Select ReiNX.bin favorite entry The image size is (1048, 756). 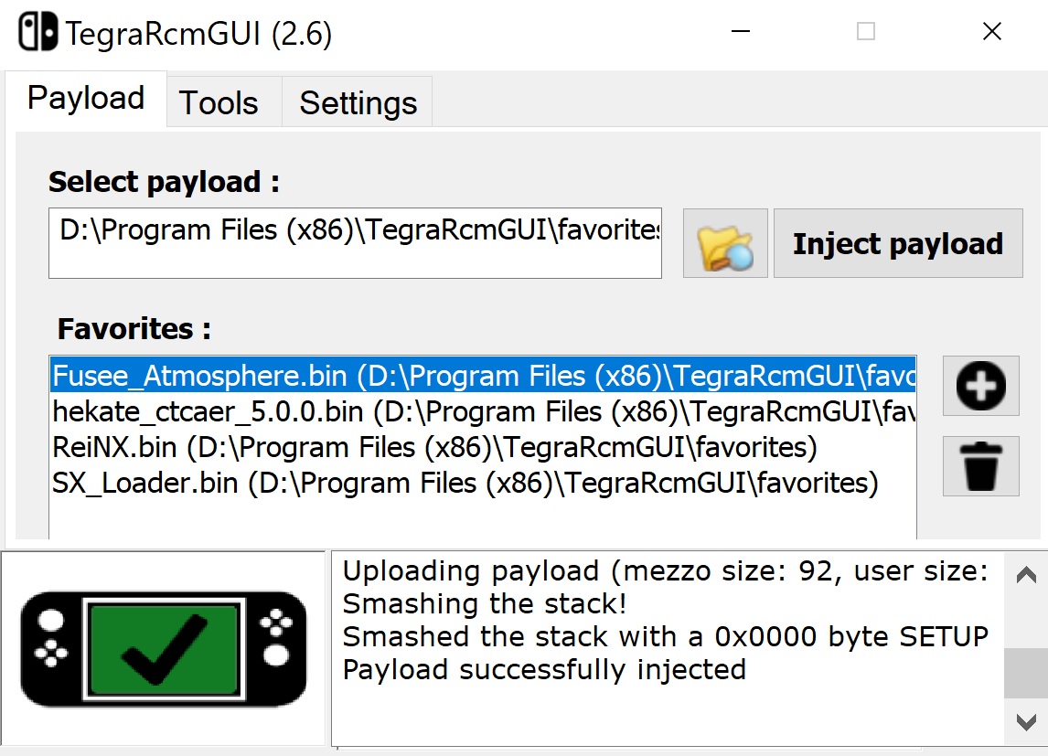coord(483,447)
